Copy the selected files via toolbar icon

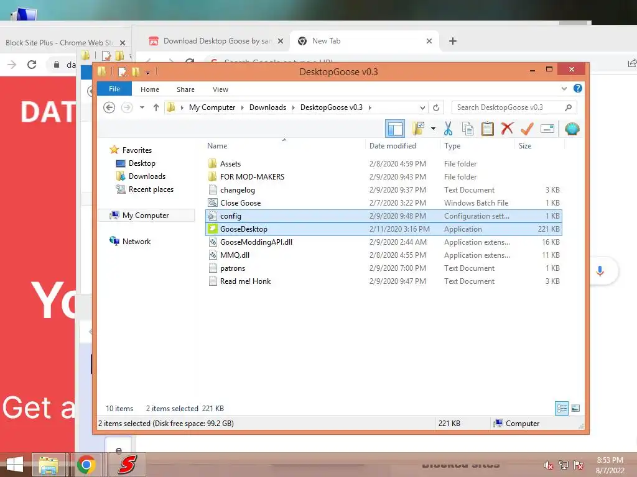pos(468,129)
